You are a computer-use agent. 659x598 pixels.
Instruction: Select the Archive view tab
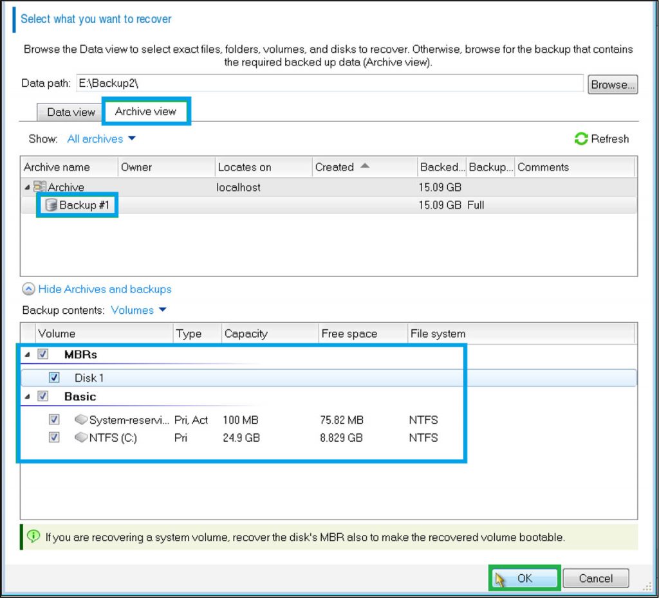(145, 111)
